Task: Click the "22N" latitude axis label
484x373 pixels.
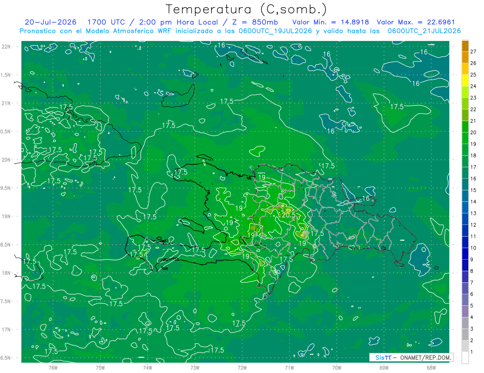Action: pos(6,47)
